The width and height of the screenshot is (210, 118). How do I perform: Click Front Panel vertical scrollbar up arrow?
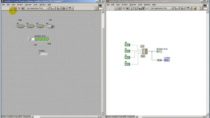[103, 12]
